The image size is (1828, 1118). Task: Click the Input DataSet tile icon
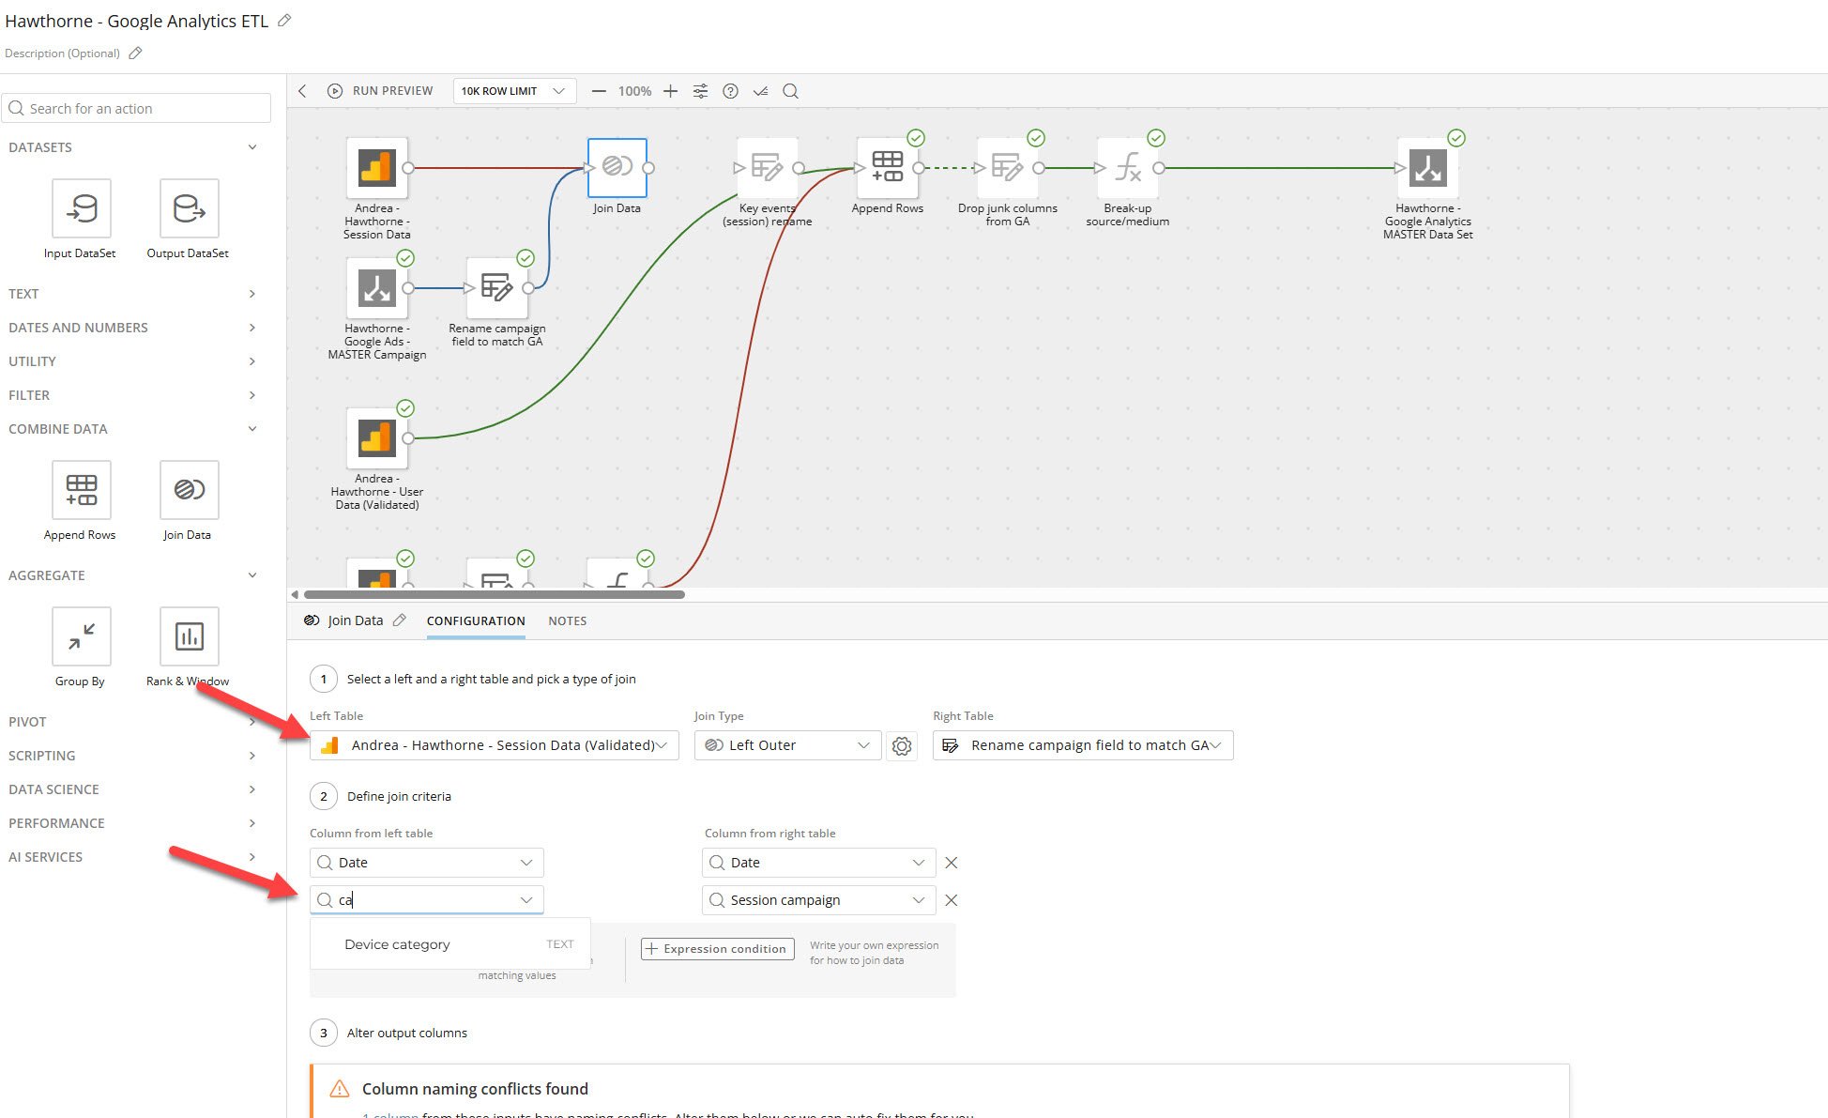pyautogui.click(x=82, y=208)
